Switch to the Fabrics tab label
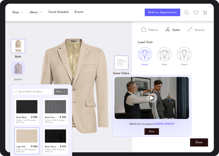This screenshot has height=156, width=219. (153, 30)
